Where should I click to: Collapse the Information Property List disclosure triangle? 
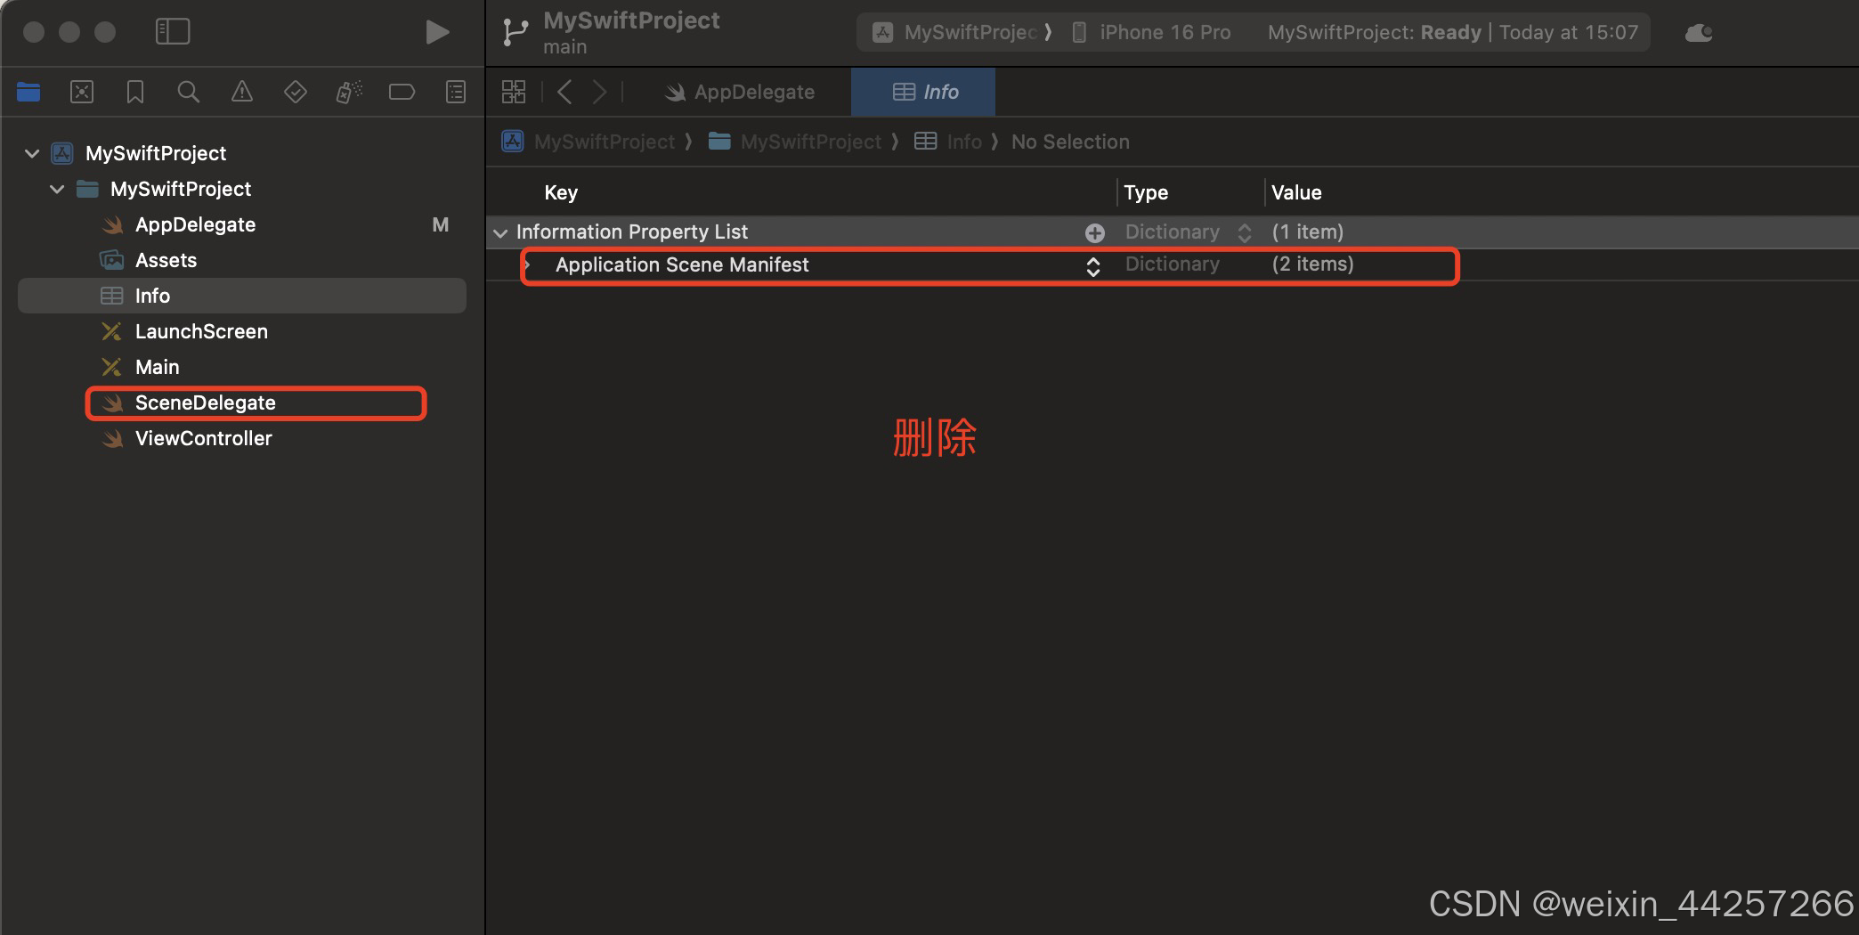pos(500,232)
